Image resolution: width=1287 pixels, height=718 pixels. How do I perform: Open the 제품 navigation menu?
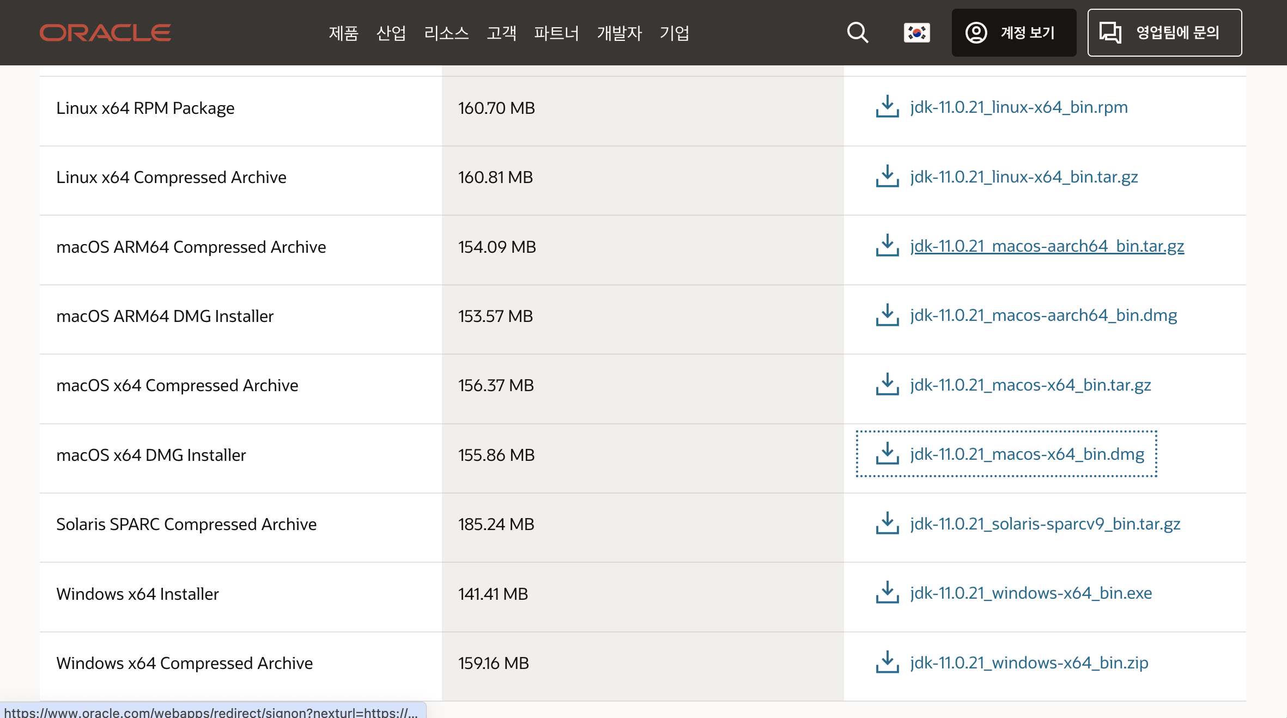click(x=343, y=33)
